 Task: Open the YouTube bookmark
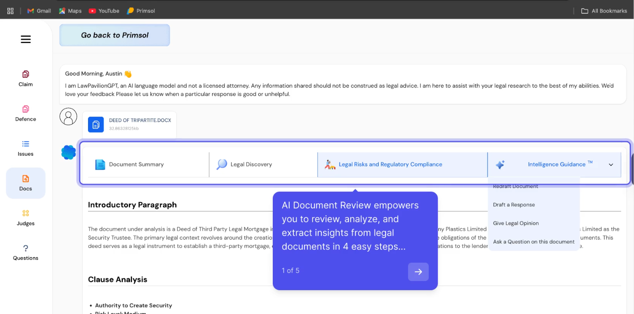point(104,11)
